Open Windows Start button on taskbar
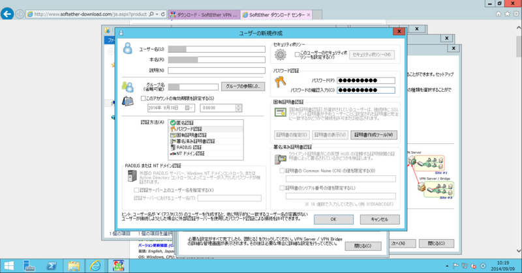 [8, 266]
